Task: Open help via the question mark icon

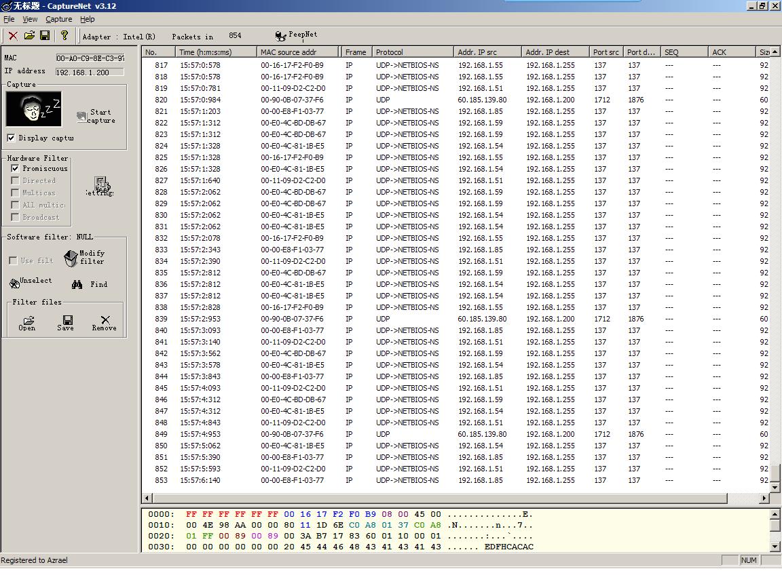Action: tap(64, 35)
